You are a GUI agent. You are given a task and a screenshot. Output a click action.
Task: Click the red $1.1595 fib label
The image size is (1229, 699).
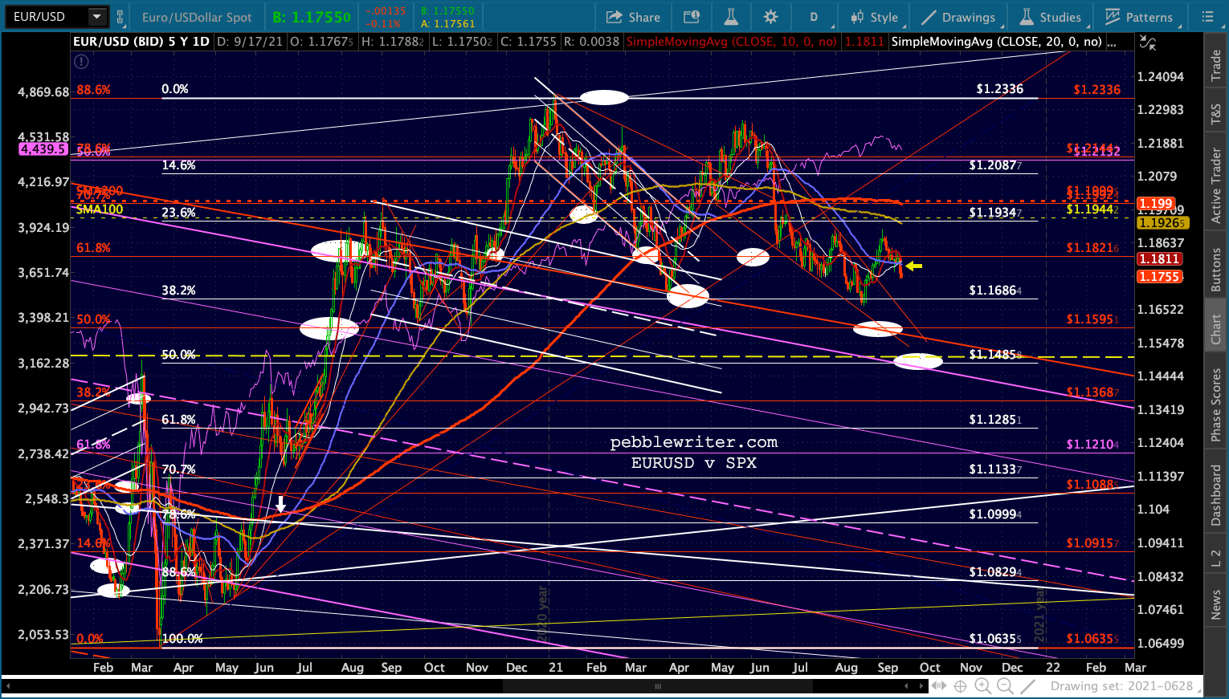pyautogui.click(x=1092, y=319)
